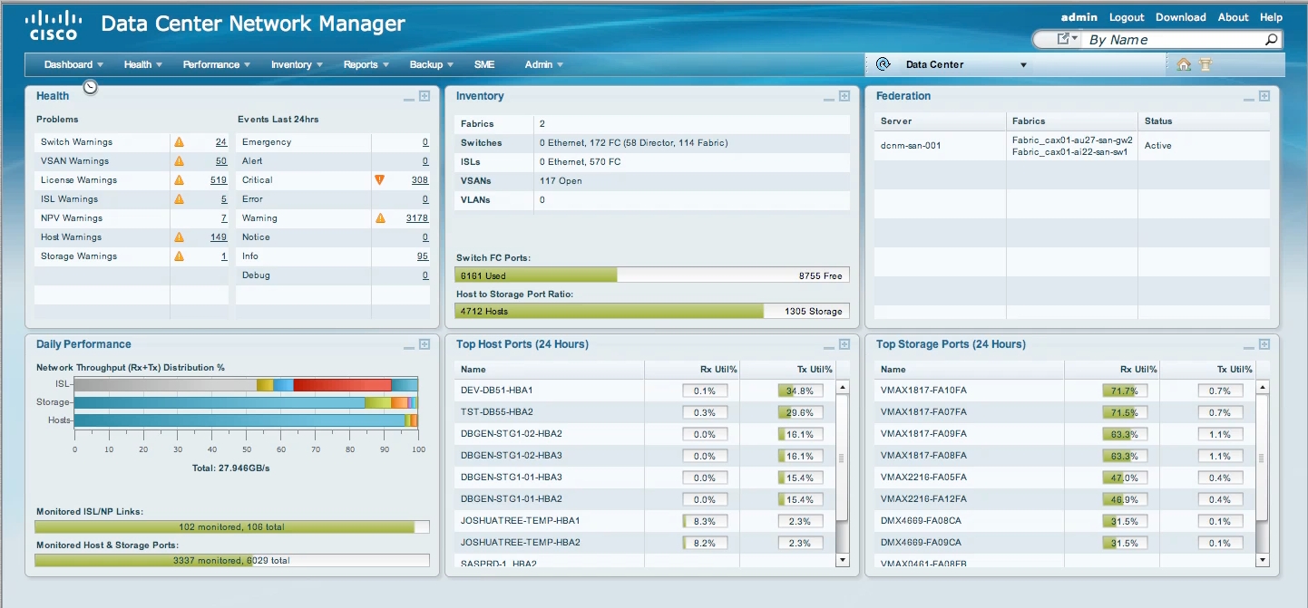Expand the Admin menu
Image resolution: width=1308 pixels, height=608 pixels.
(x=543, y=64)
